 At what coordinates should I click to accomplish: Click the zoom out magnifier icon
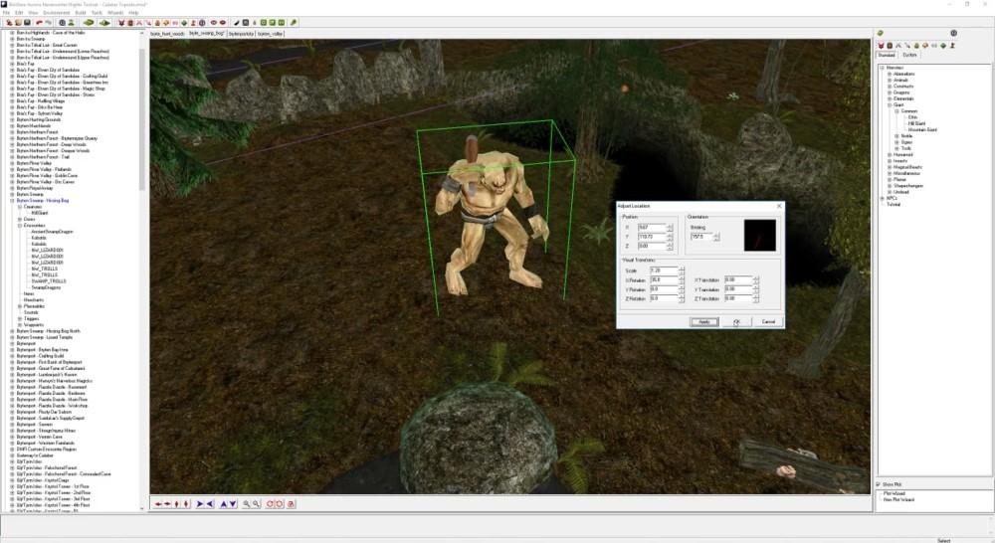pyautogui.click(x=256, y=503)
